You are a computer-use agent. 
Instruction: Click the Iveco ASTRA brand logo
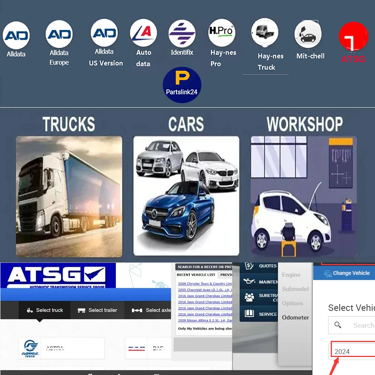pyautogui.click(x=30, y=348)
